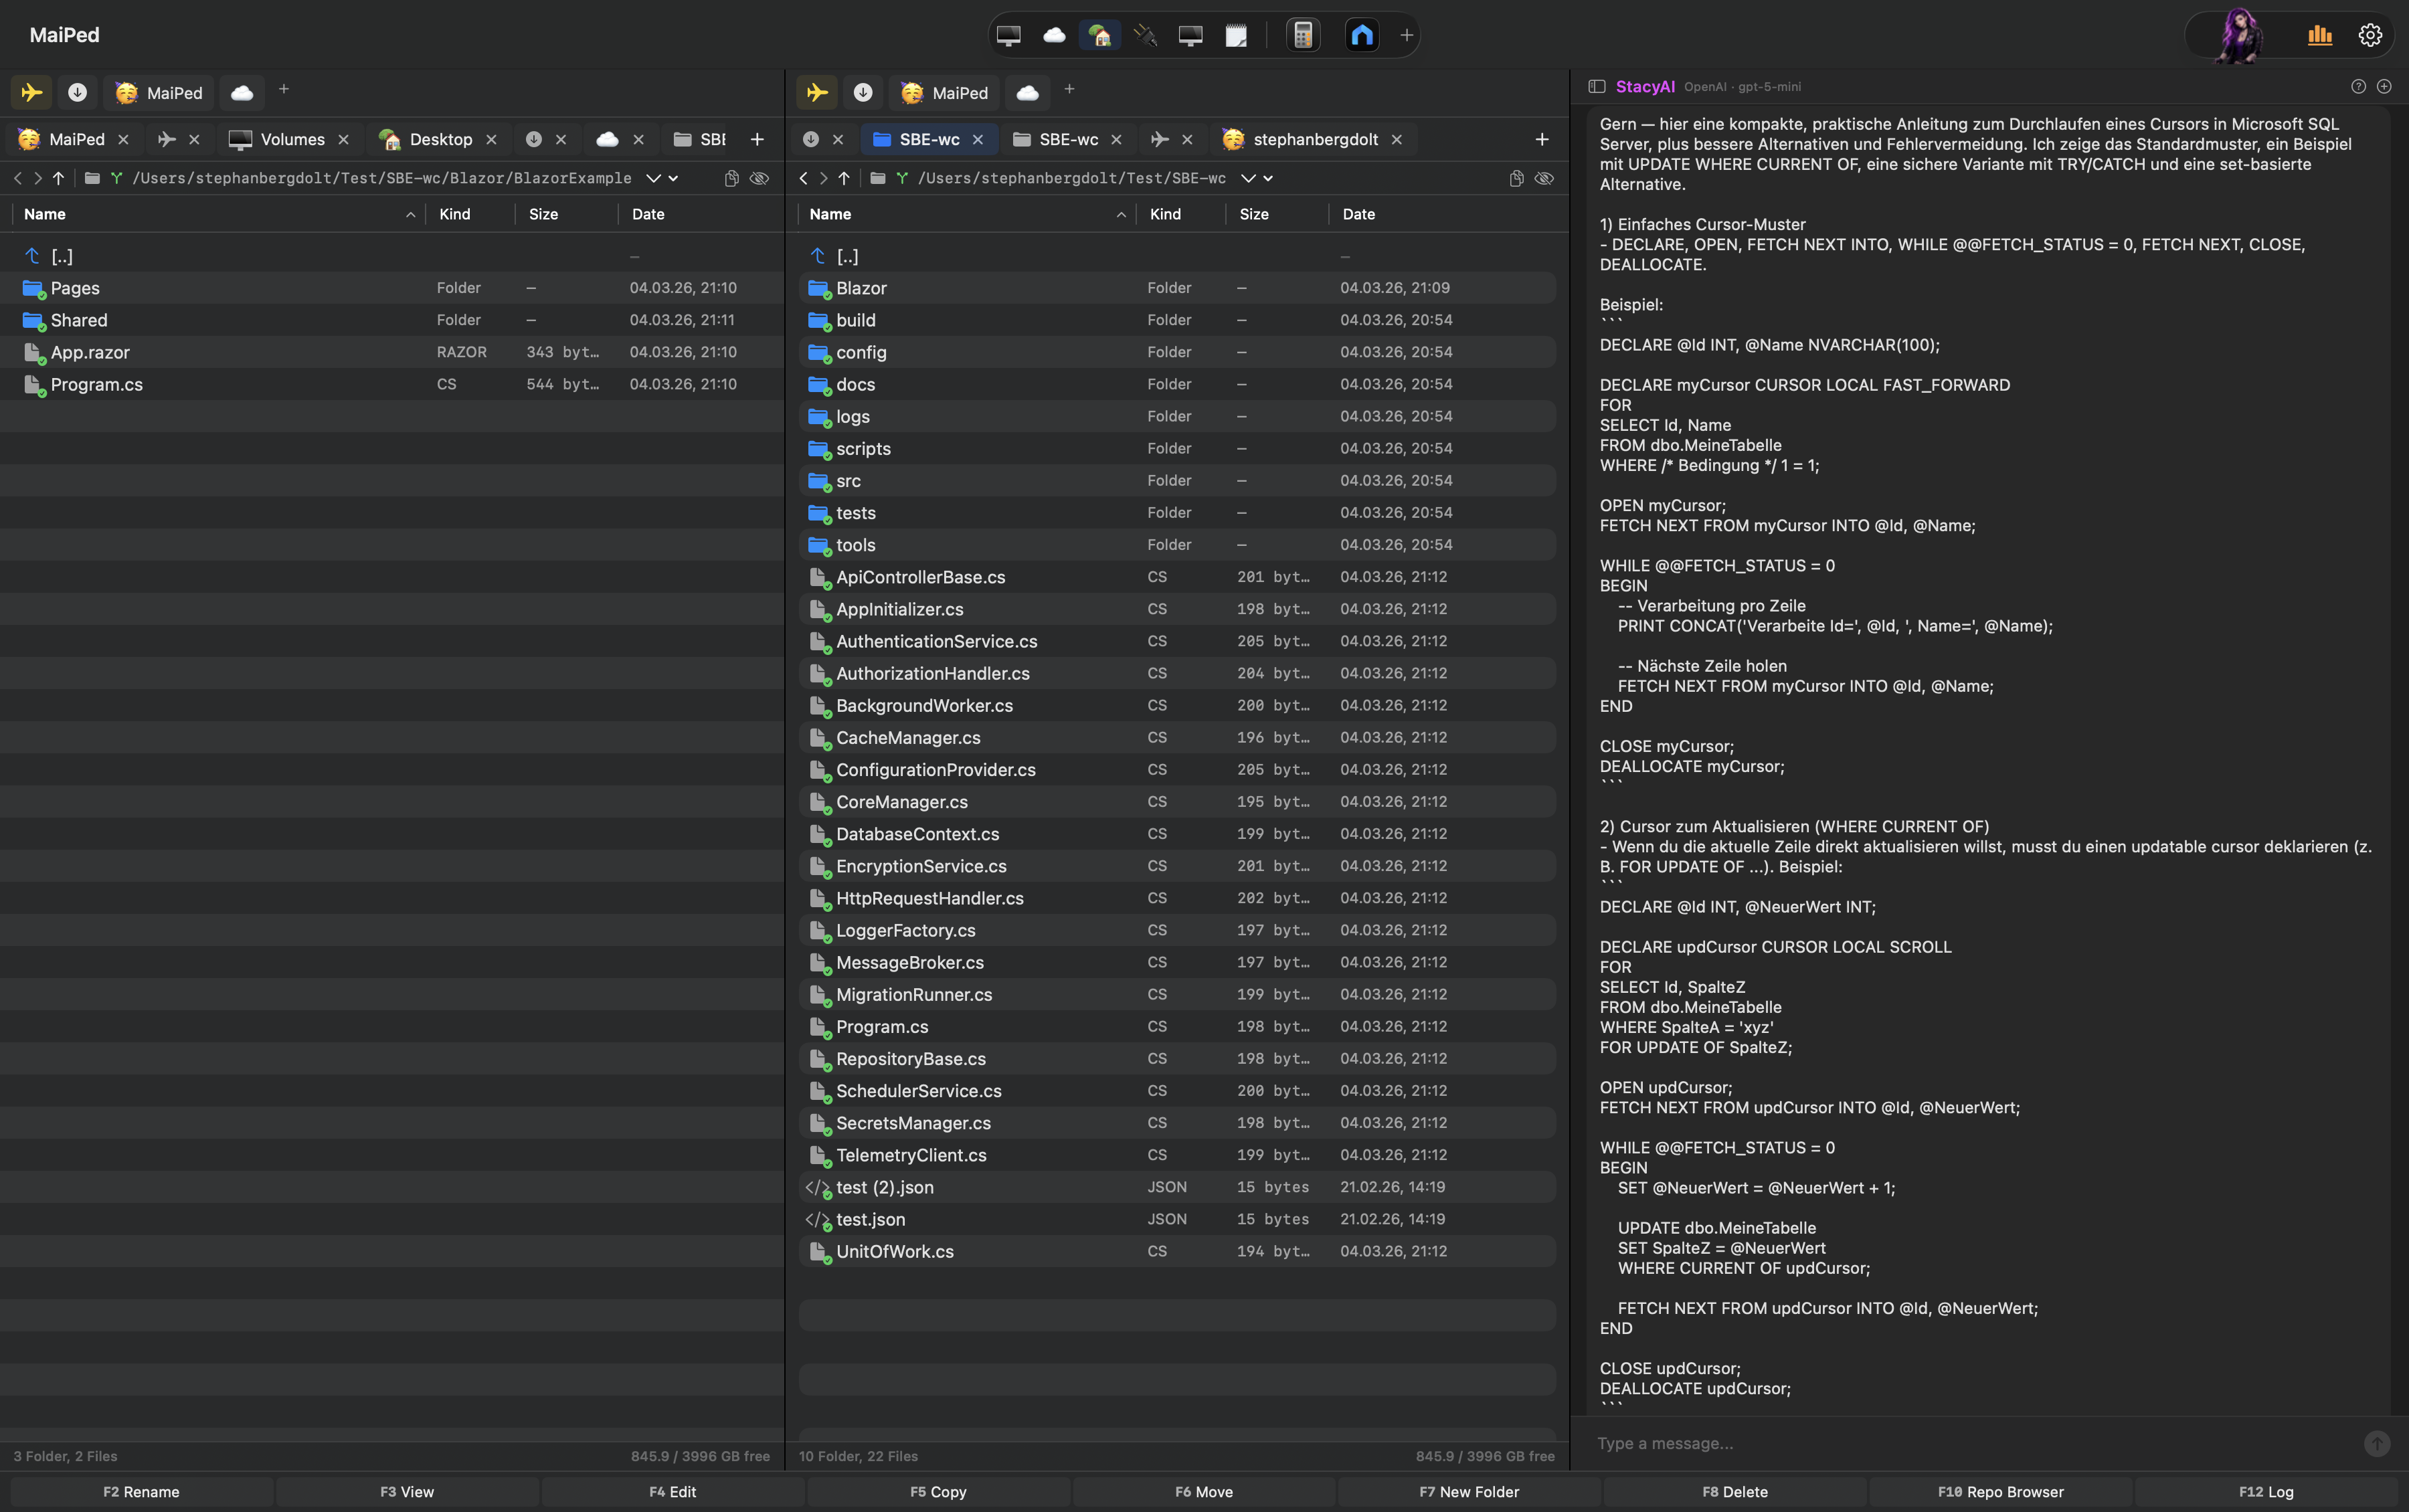The width and height of the screenshot is (2409, 1512).
Task: Click the Name column sort chevron in right pane
Action: (1122, 214)
